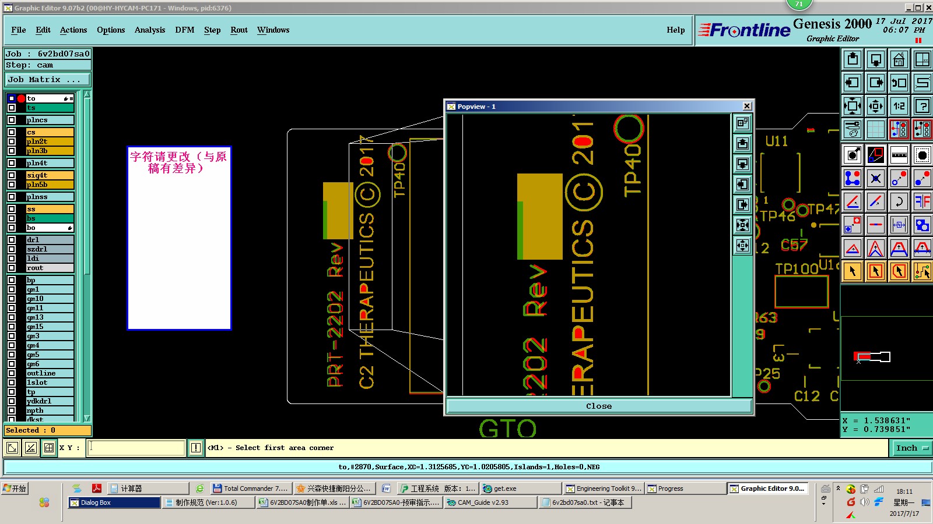
Task: Toggle the checkbox for layer outline
Action: pyautogui.click(x=12, y=373)
